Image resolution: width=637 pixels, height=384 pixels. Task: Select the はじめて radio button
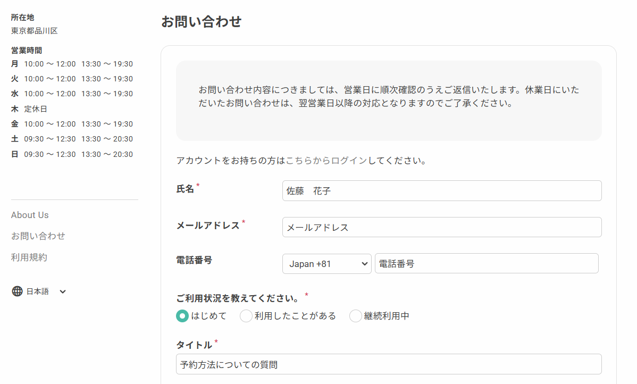point(182,316)
